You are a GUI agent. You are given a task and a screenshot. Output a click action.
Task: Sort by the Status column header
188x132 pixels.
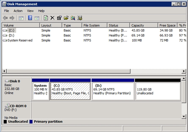coord(118,25)
